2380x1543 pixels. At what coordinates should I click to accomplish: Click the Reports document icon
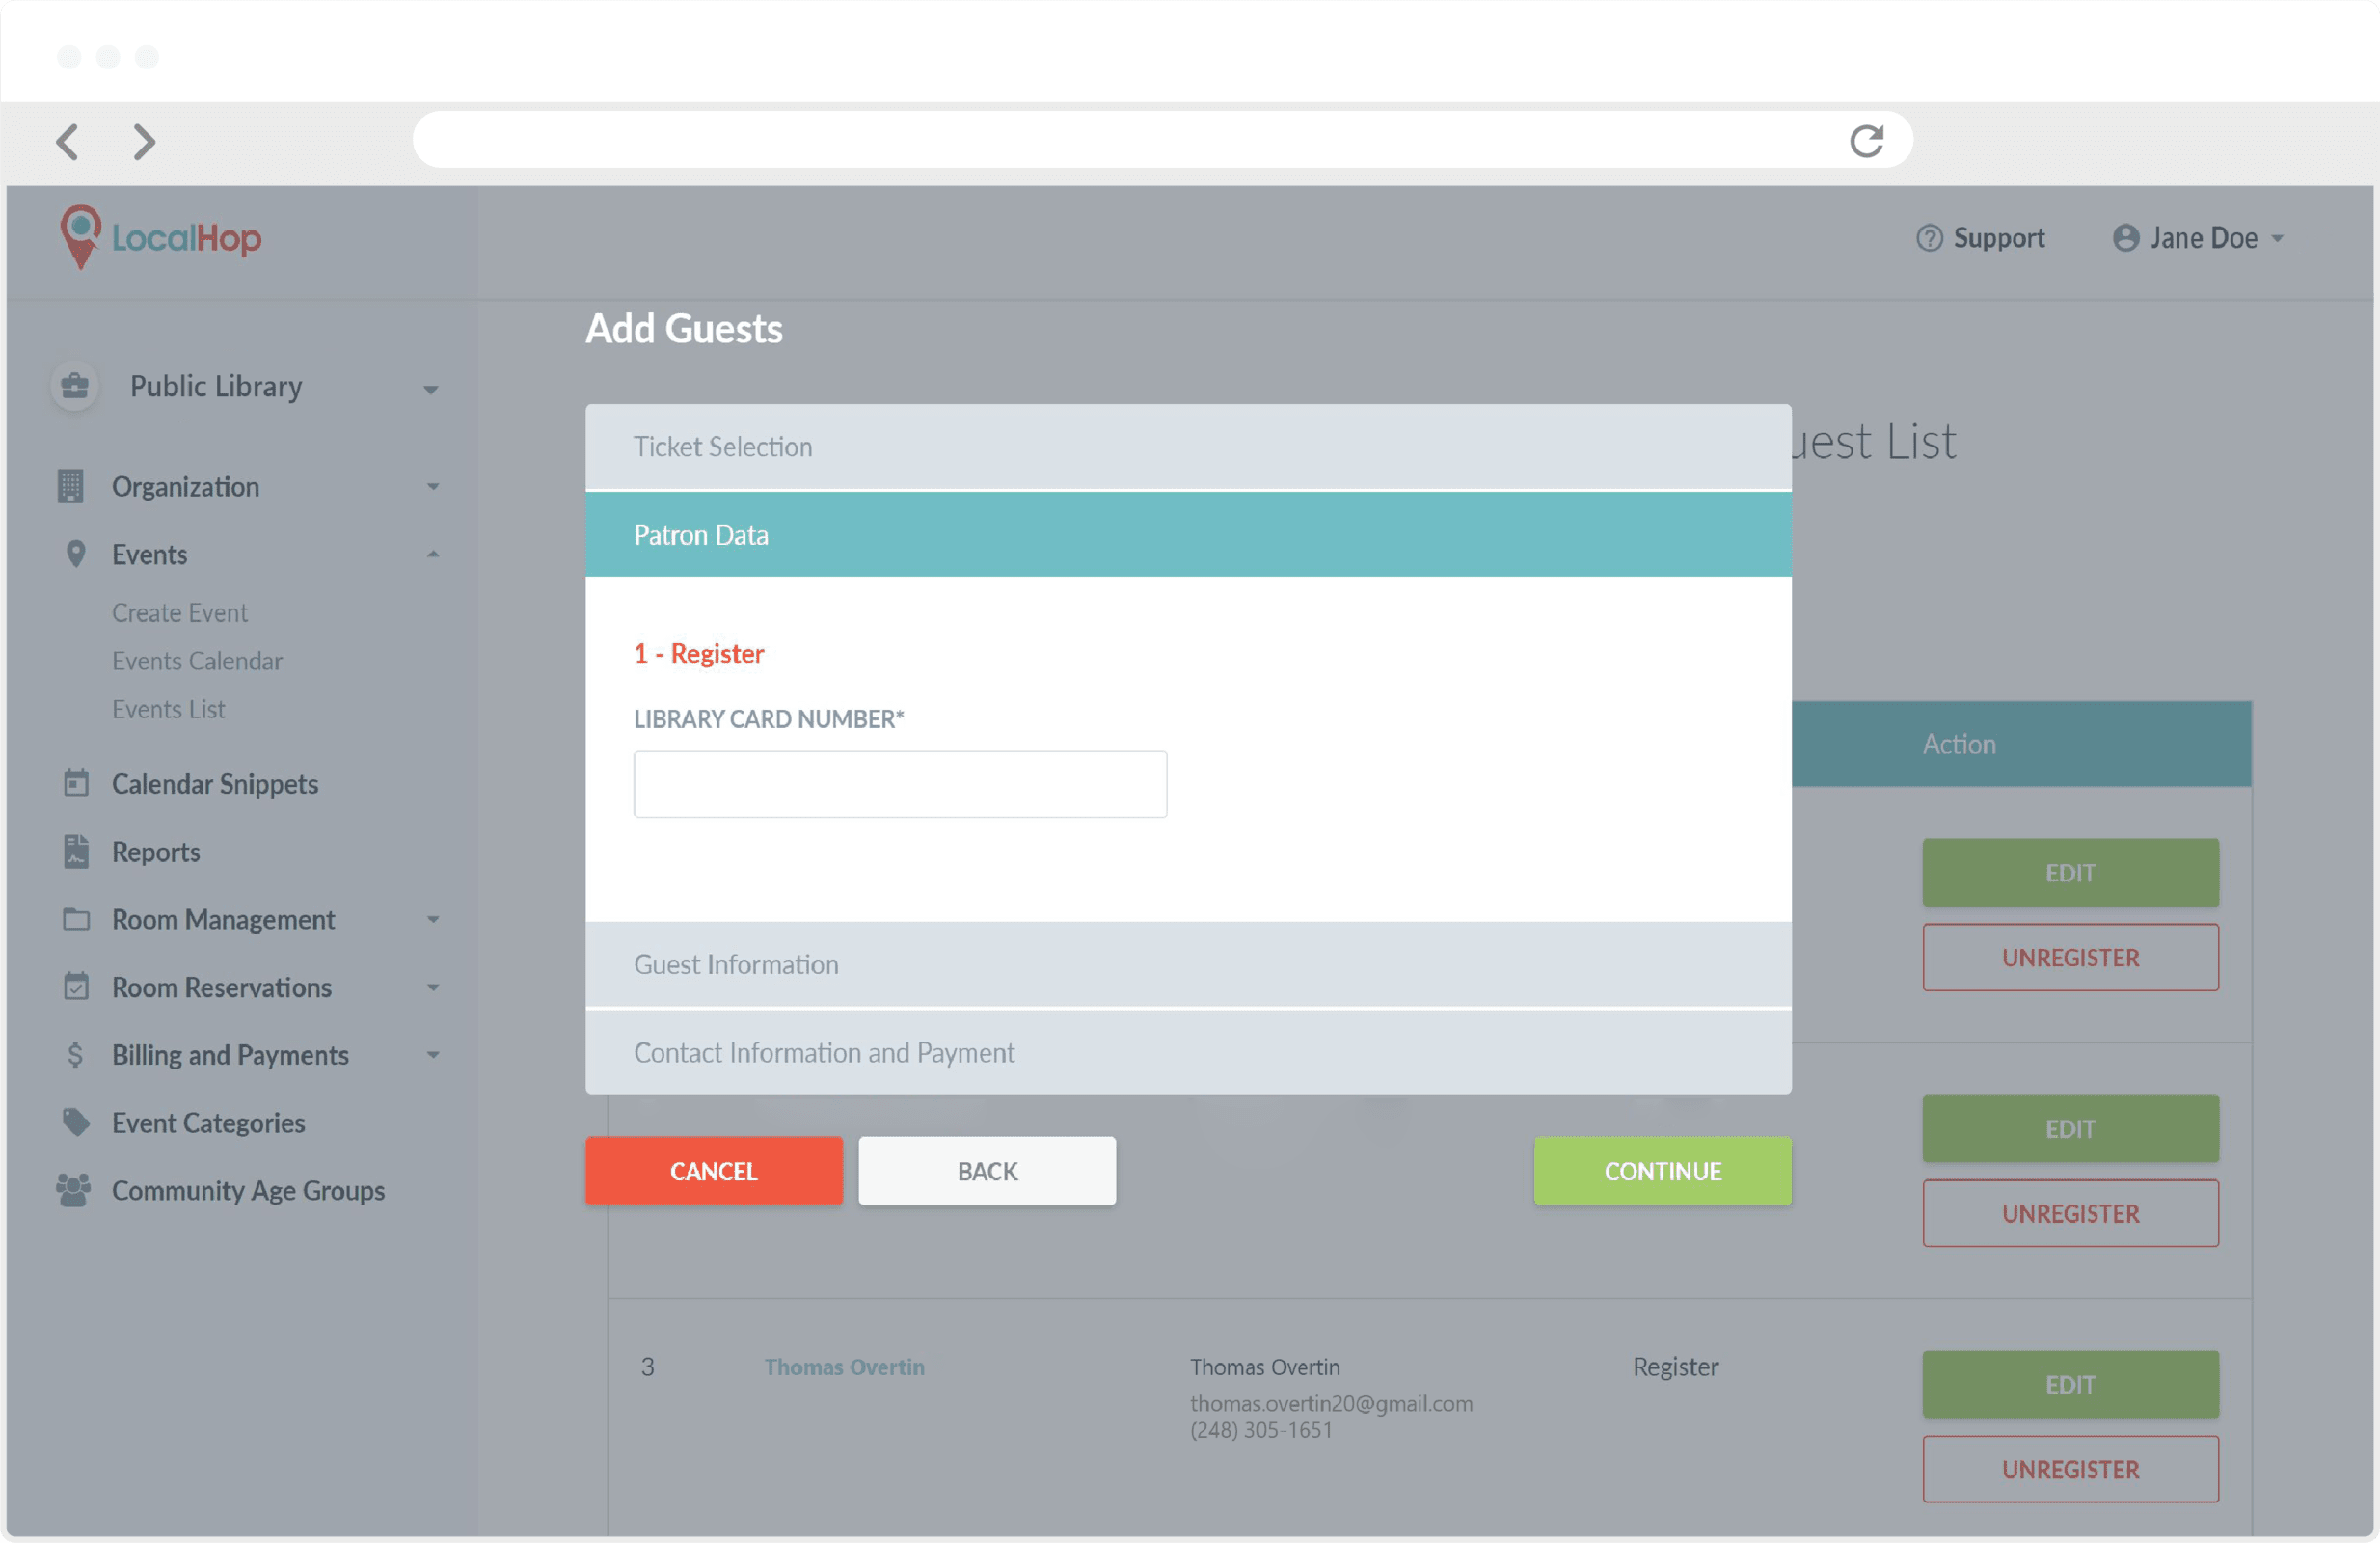point(76,852)
